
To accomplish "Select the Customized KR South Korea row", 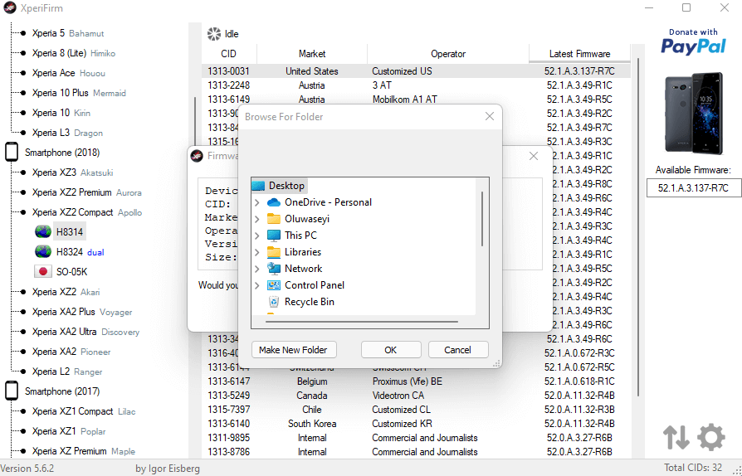I will pos(416,424).
